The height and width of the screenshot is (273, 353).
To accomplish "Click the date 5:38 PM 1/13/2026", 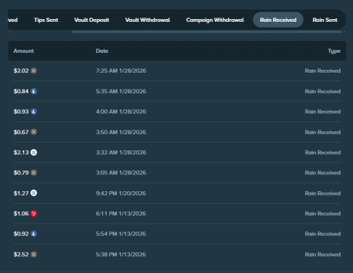I will coord(121,255).
